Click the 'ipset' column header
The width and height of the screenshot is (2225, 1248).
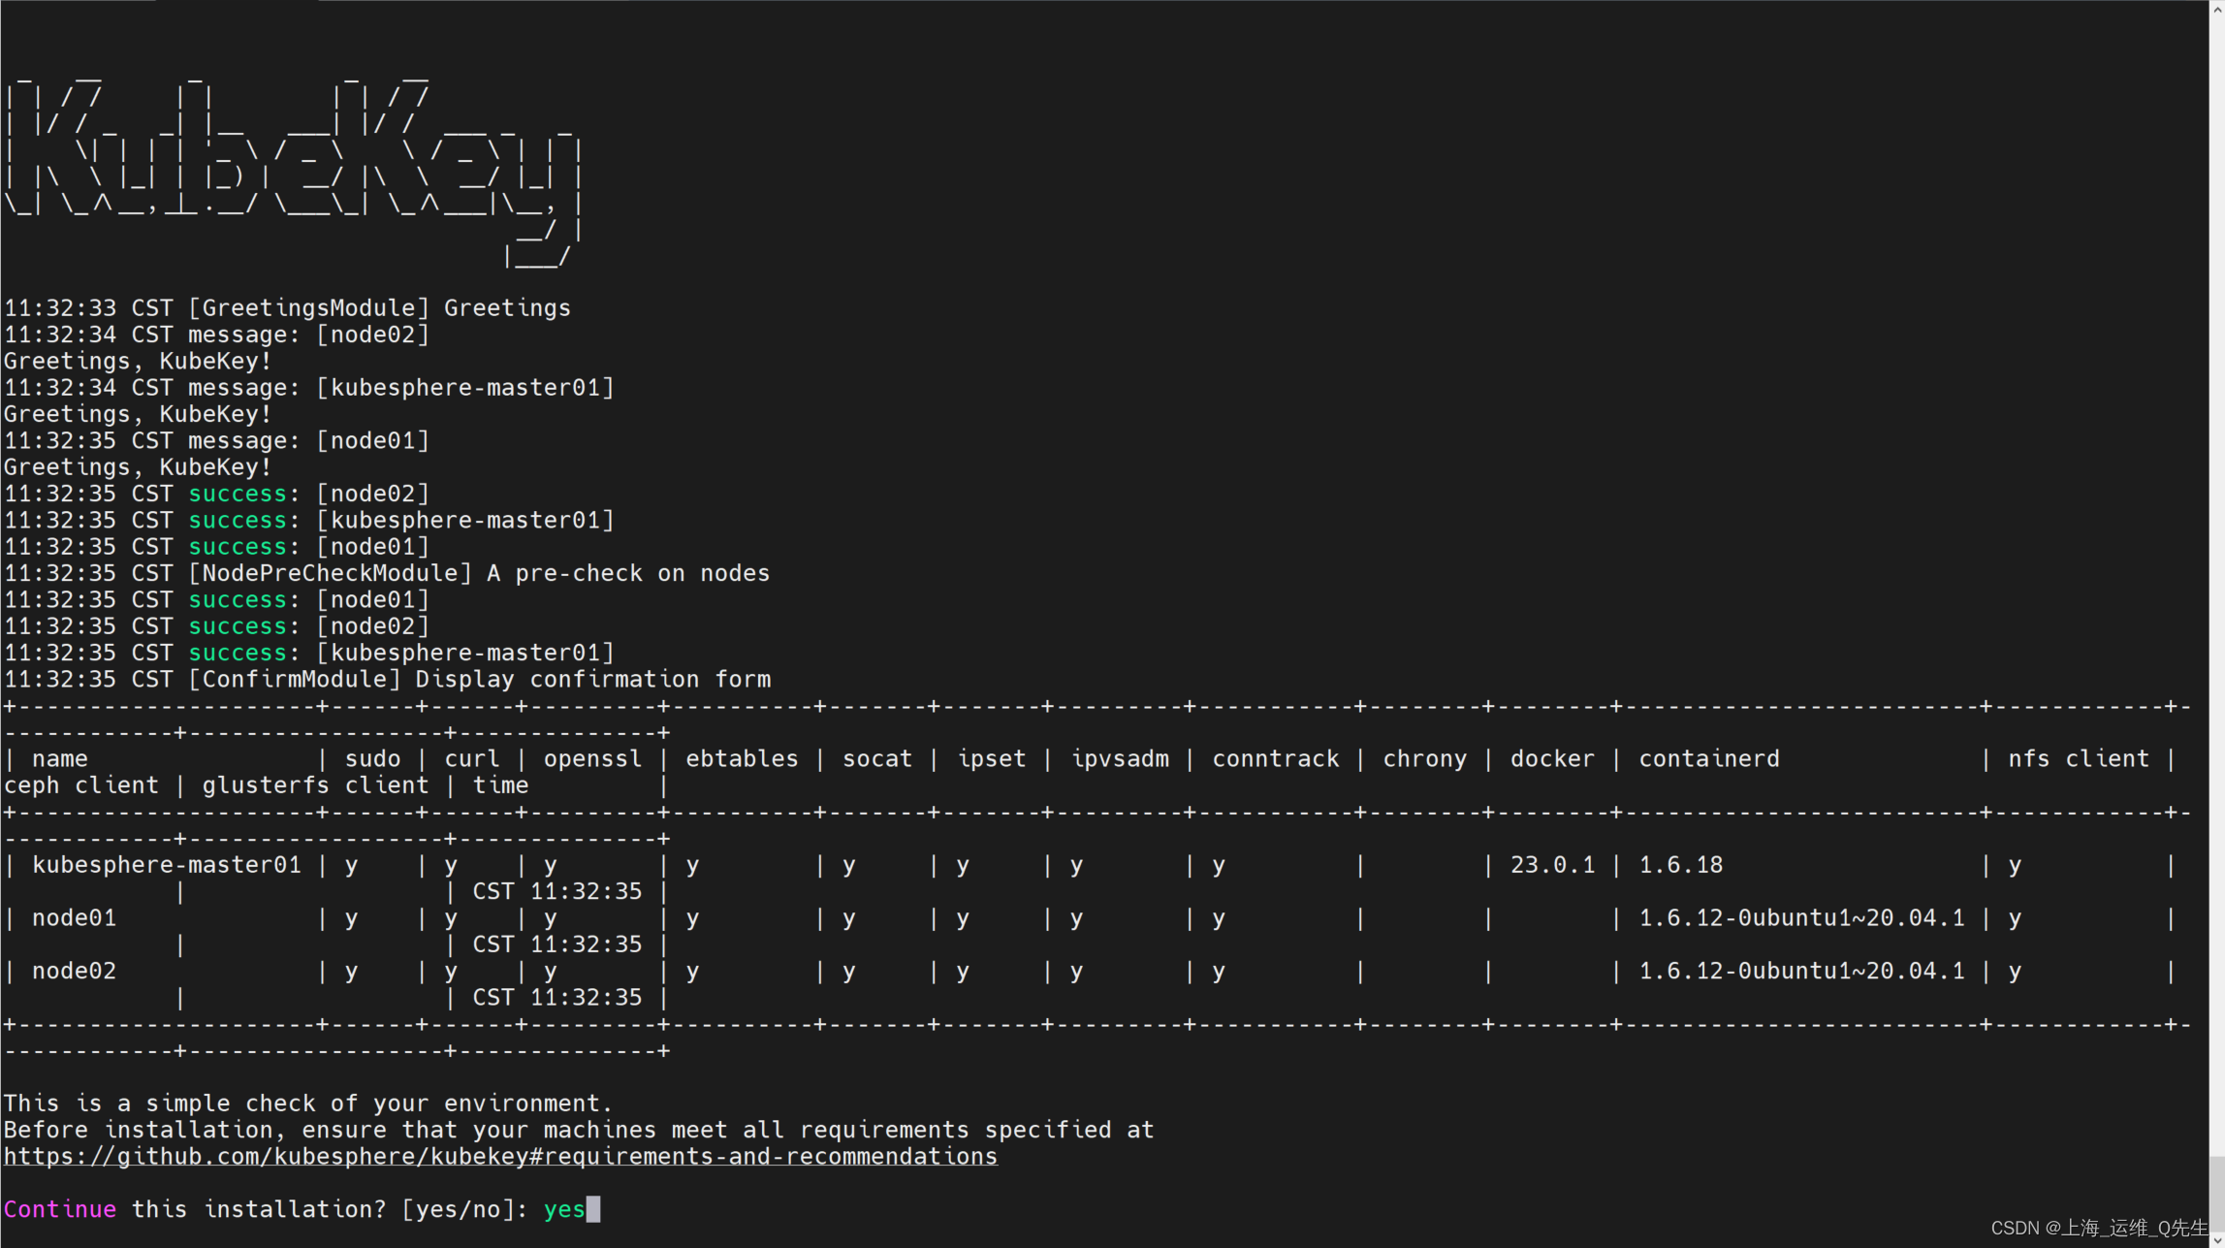pos(992,758)
